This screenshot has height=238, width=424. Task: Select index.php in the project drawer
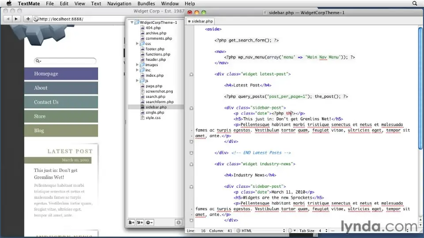155,75
